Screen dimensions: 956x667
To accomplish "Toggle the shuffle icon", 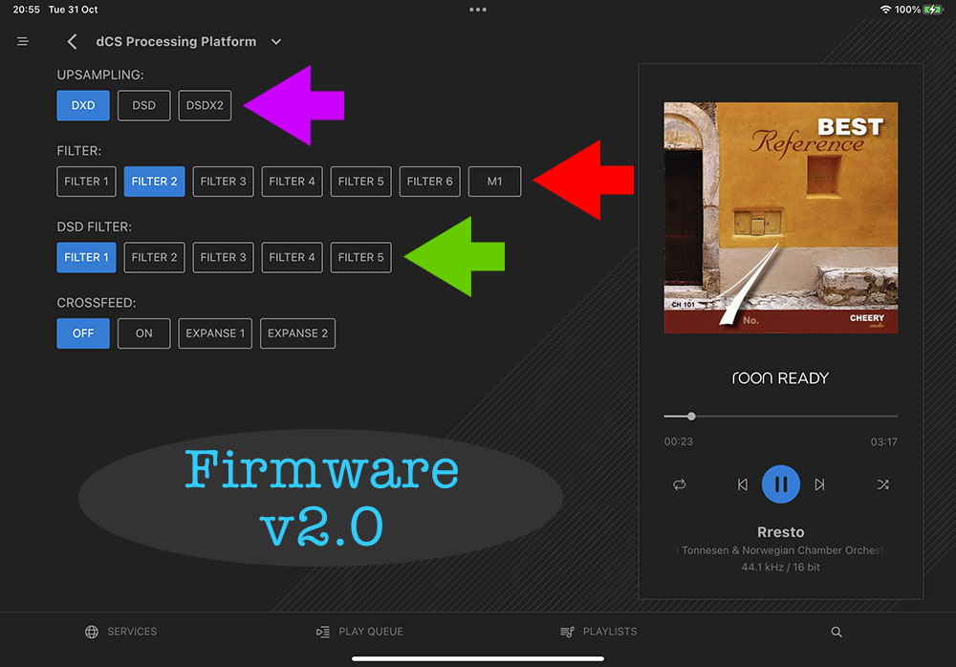I will 882,484.
